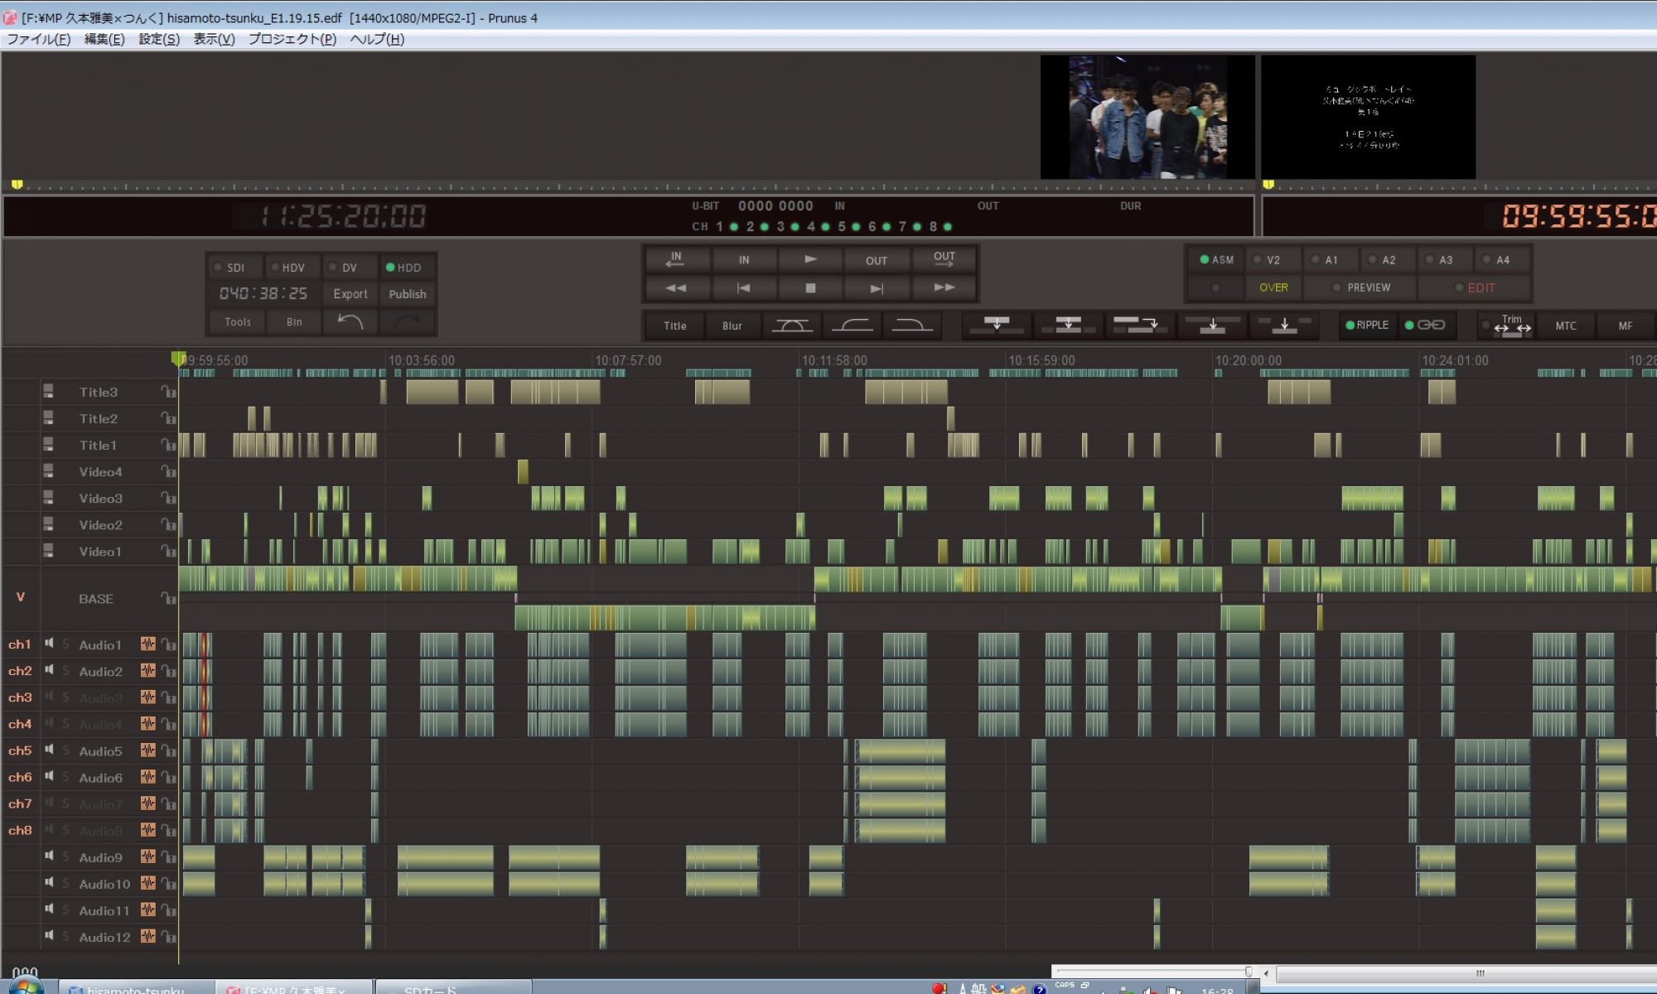The height and width of the screenshot is (994, 1657).
Task: Click the source monitor video thumbnail
Action: pyautogui.click(x=1147, y=117)
